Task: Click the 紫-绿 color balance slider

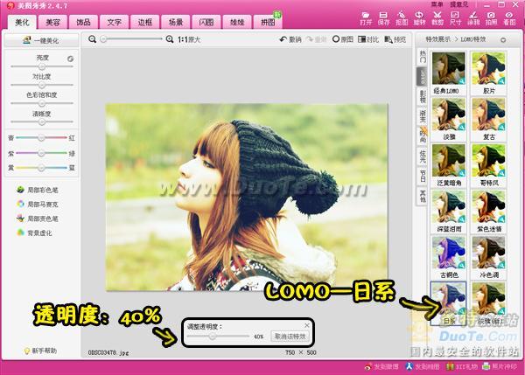Action: tap(41, 153)
